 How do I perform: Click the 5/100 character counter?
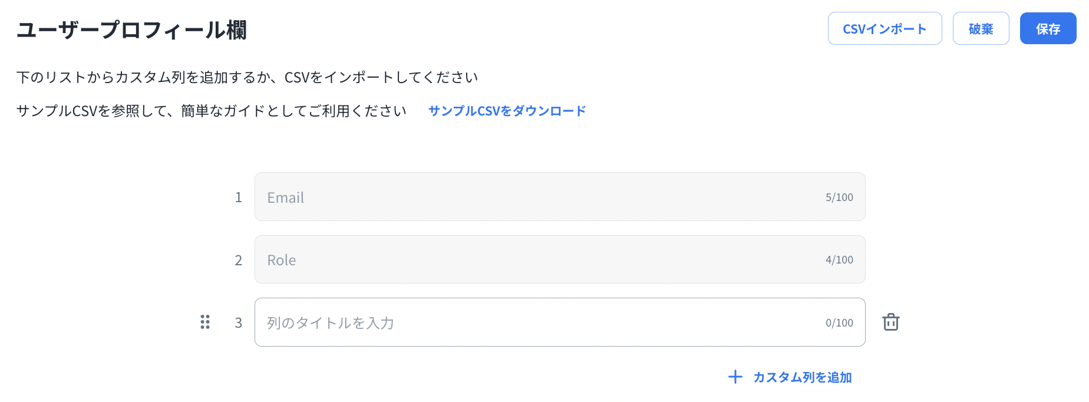tap(839, 197)
